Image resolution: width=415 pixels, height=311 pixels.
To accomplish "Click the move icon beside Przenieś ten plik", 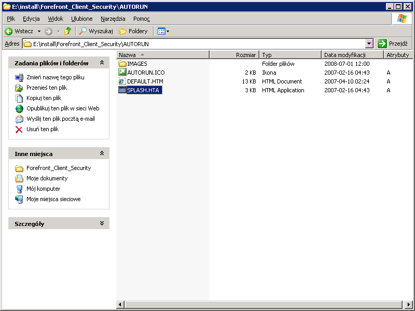I will [19, 88].
